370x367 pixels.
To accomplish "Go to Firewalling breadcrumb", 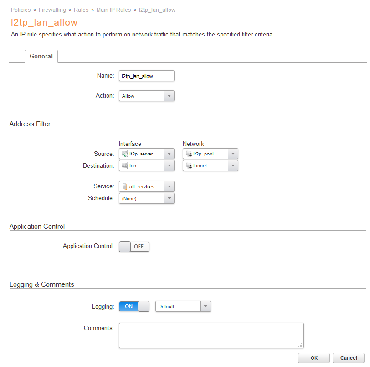I will (52, 10).
